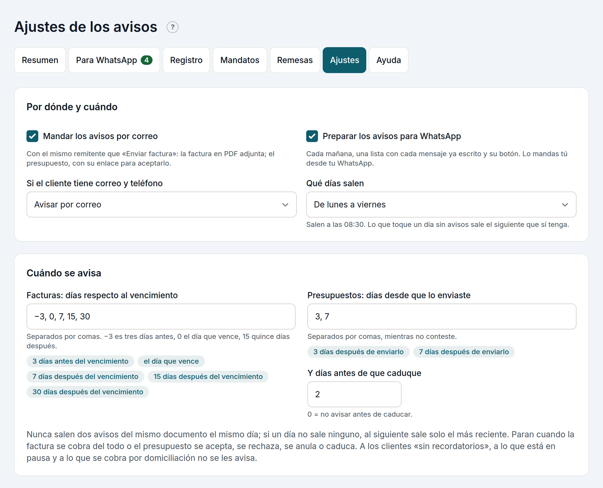This screenshot has height=488, width=603.
Task: Uncheck Mandar los avisos por correo
Action: 32,136
